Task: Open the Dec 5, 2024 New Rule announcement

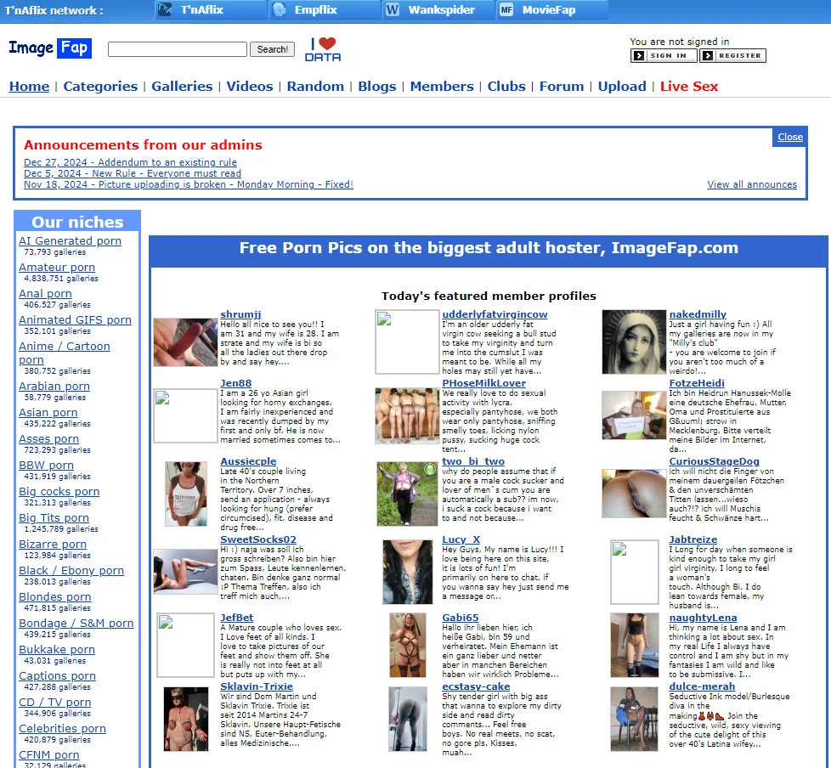Action: (x=133, y=173)
